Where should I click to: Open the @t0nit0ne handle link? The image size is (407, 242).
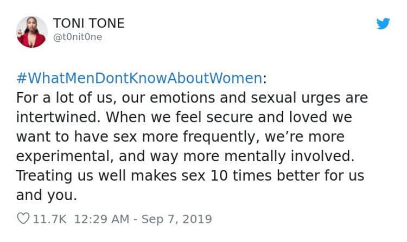tap(78, 37)
